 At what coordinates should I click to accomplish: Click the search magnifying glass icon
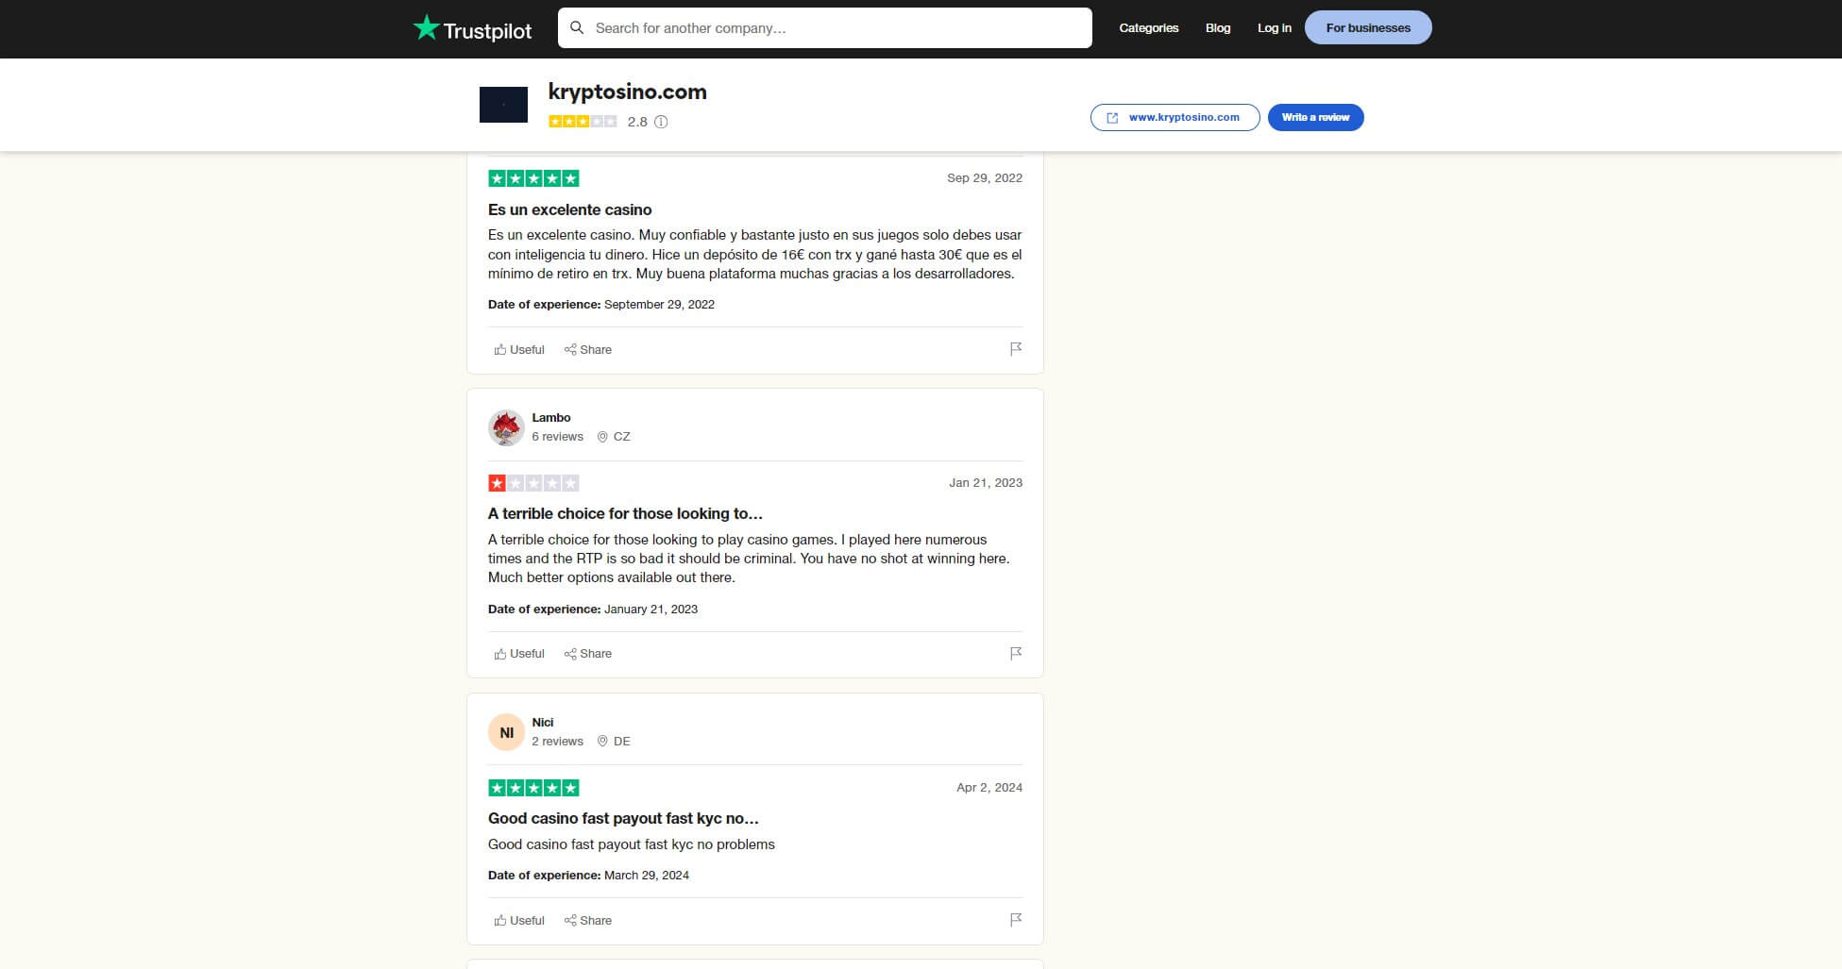(578, 27)
